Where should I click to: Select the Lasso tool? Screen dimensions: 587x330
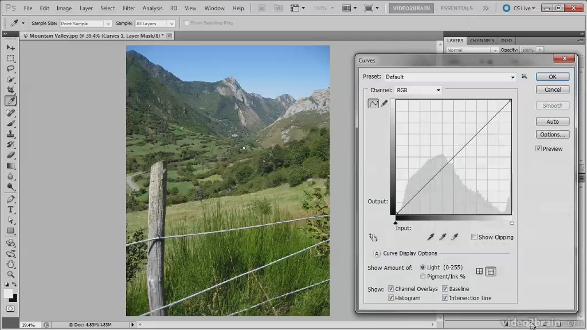10,69
